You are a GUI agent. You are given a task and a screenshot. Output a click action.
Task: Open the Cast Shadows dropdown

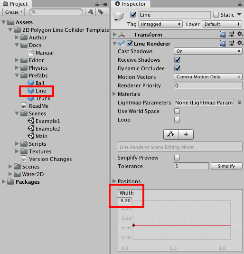pyautogui.click(x=208, y=51)
